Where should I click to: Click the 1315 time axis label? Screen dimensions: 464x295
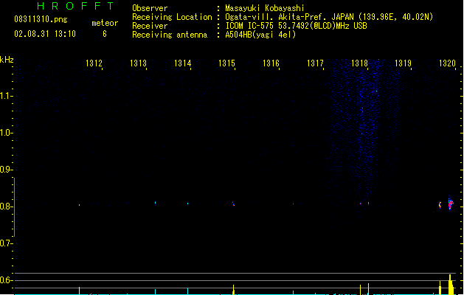click(x=226, y=63)
